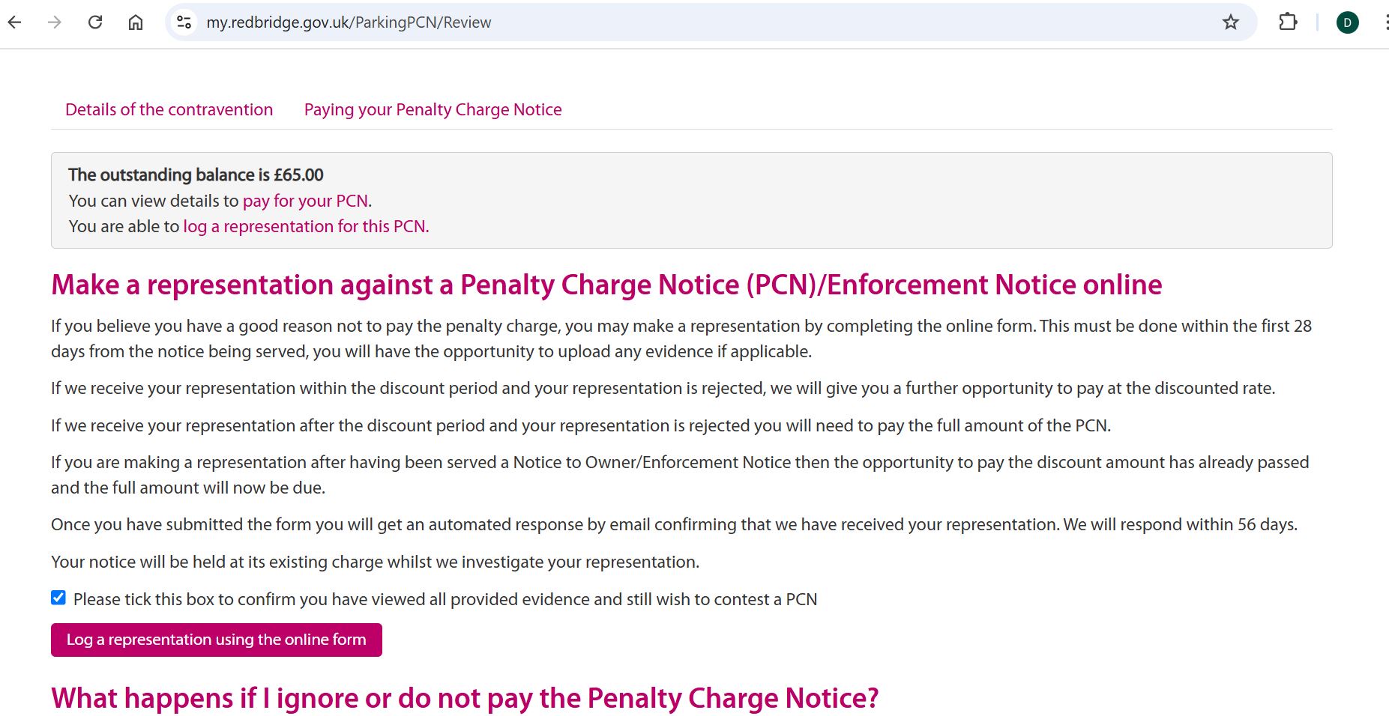Open Paying your Penalty Charge Notice tab
The image size is (1389, 716).
point(433,109)
